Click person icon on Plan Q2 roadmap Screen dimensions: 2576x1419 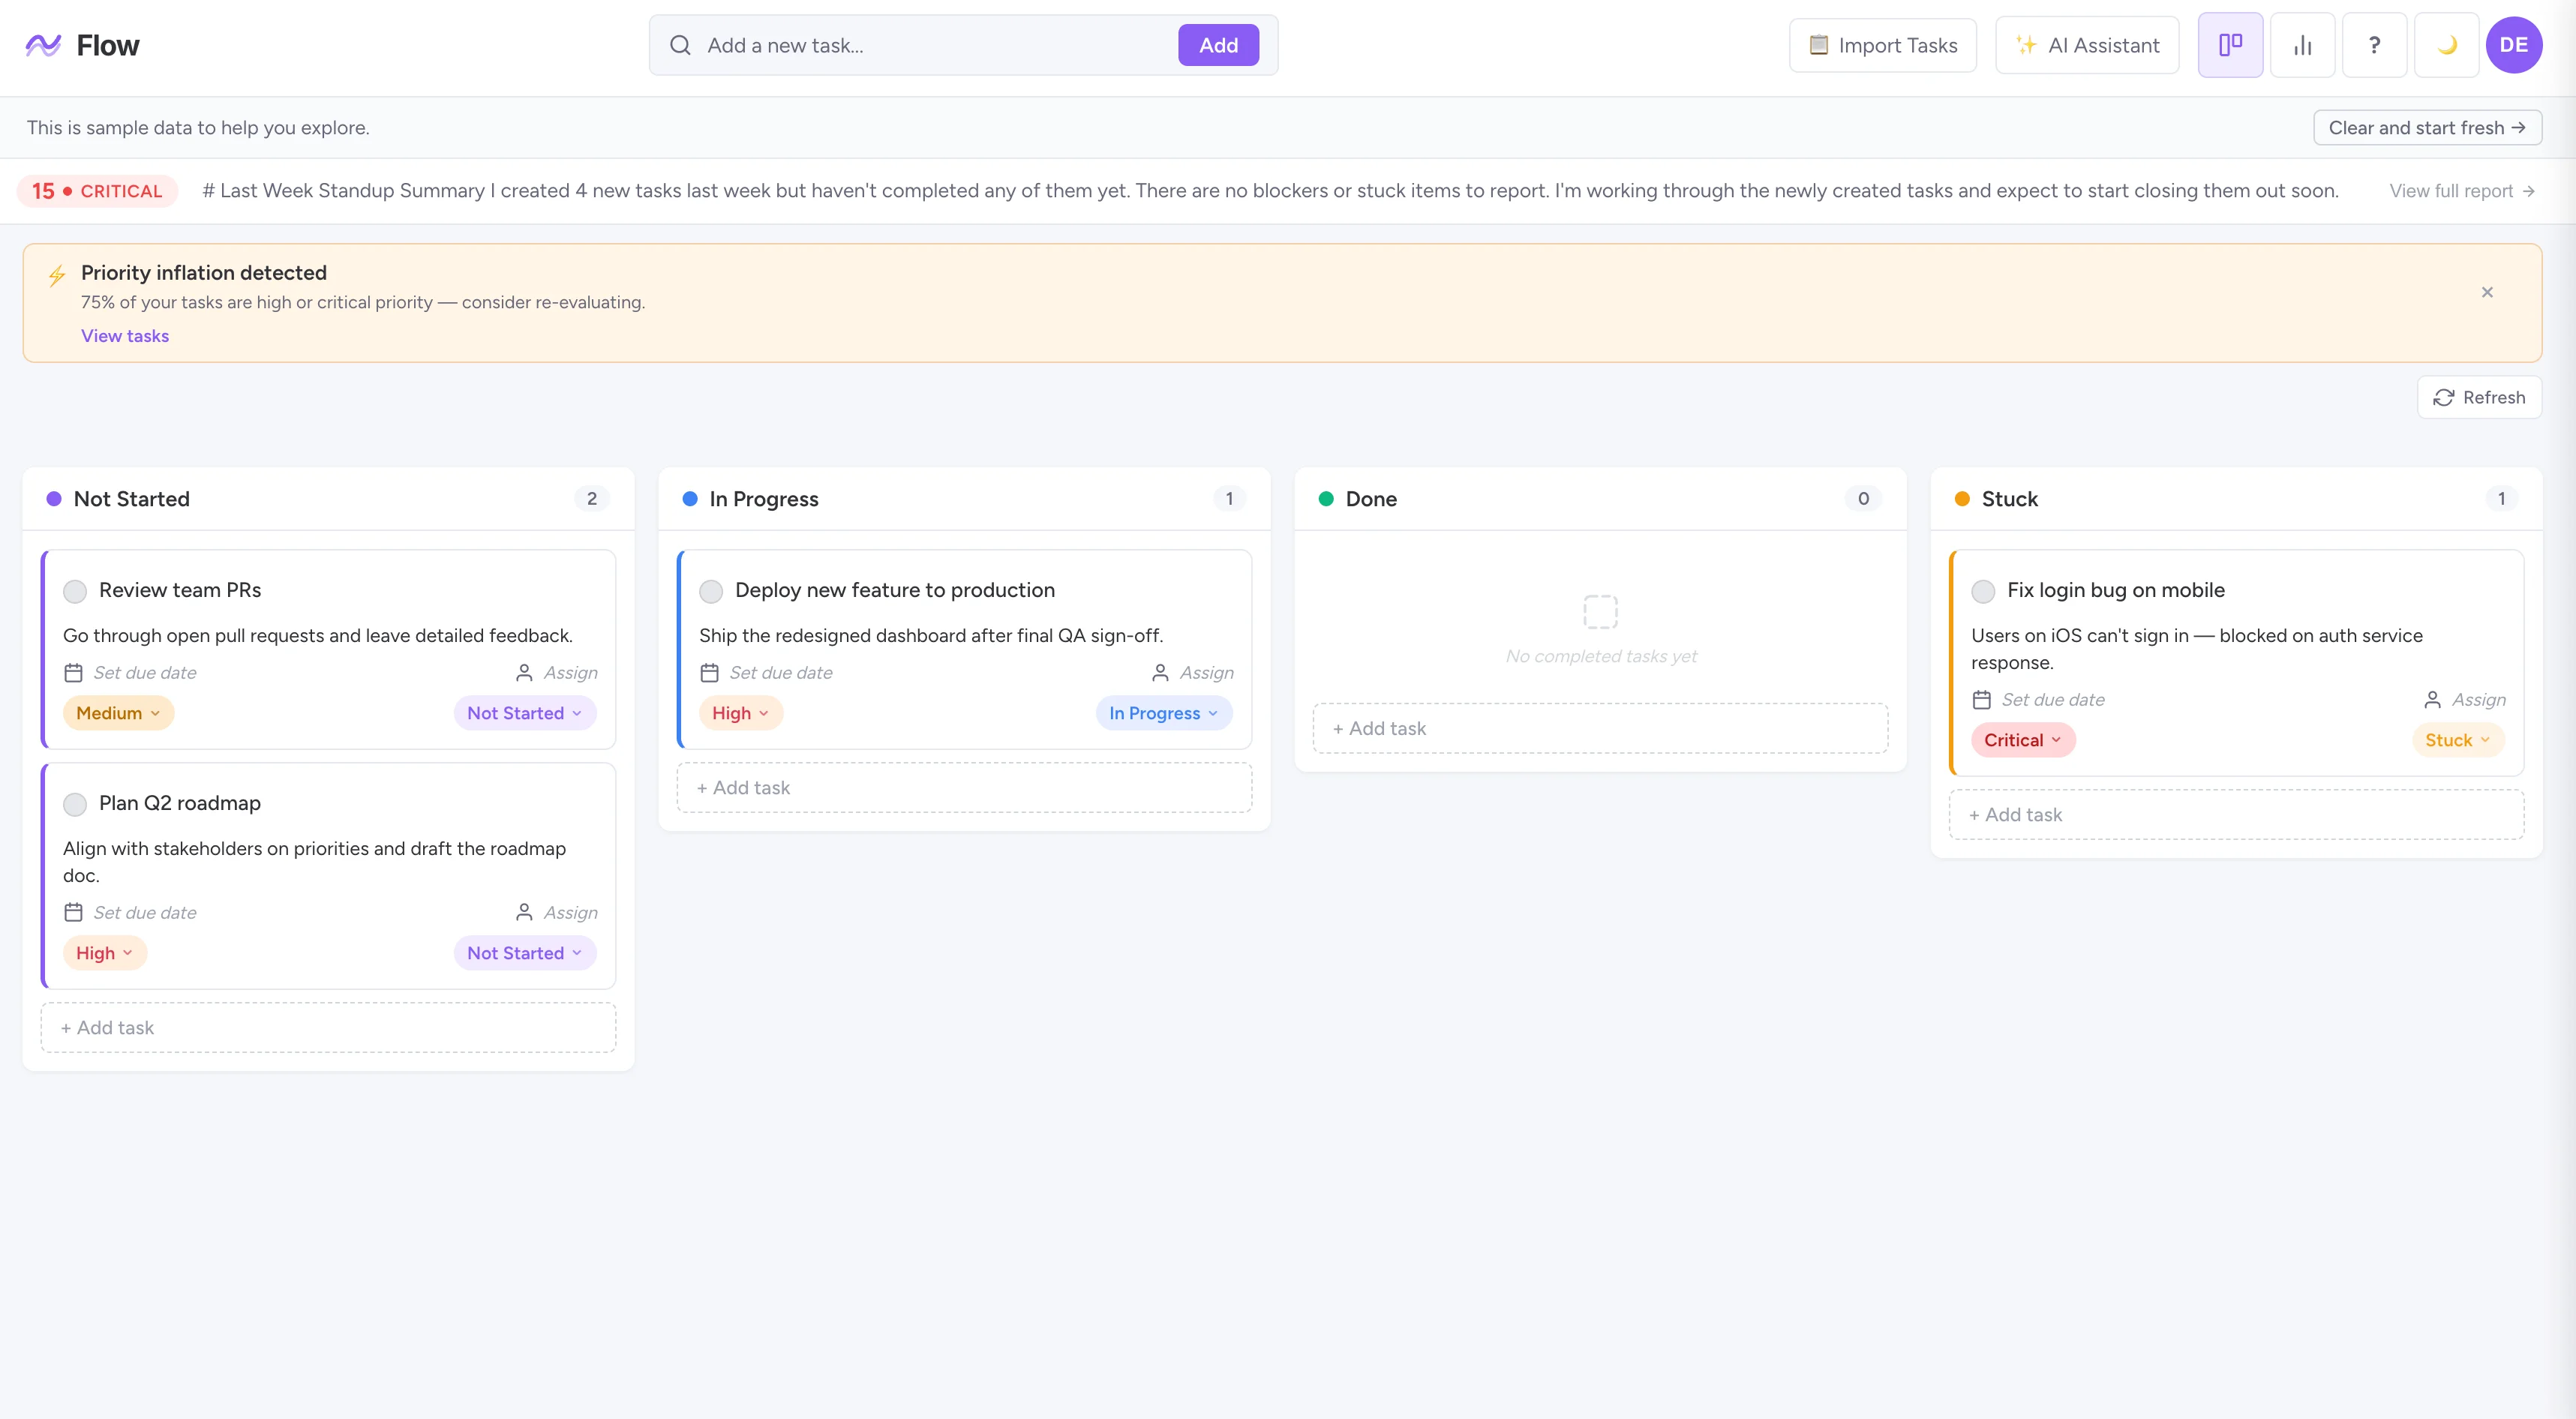[x=524, y=913]
